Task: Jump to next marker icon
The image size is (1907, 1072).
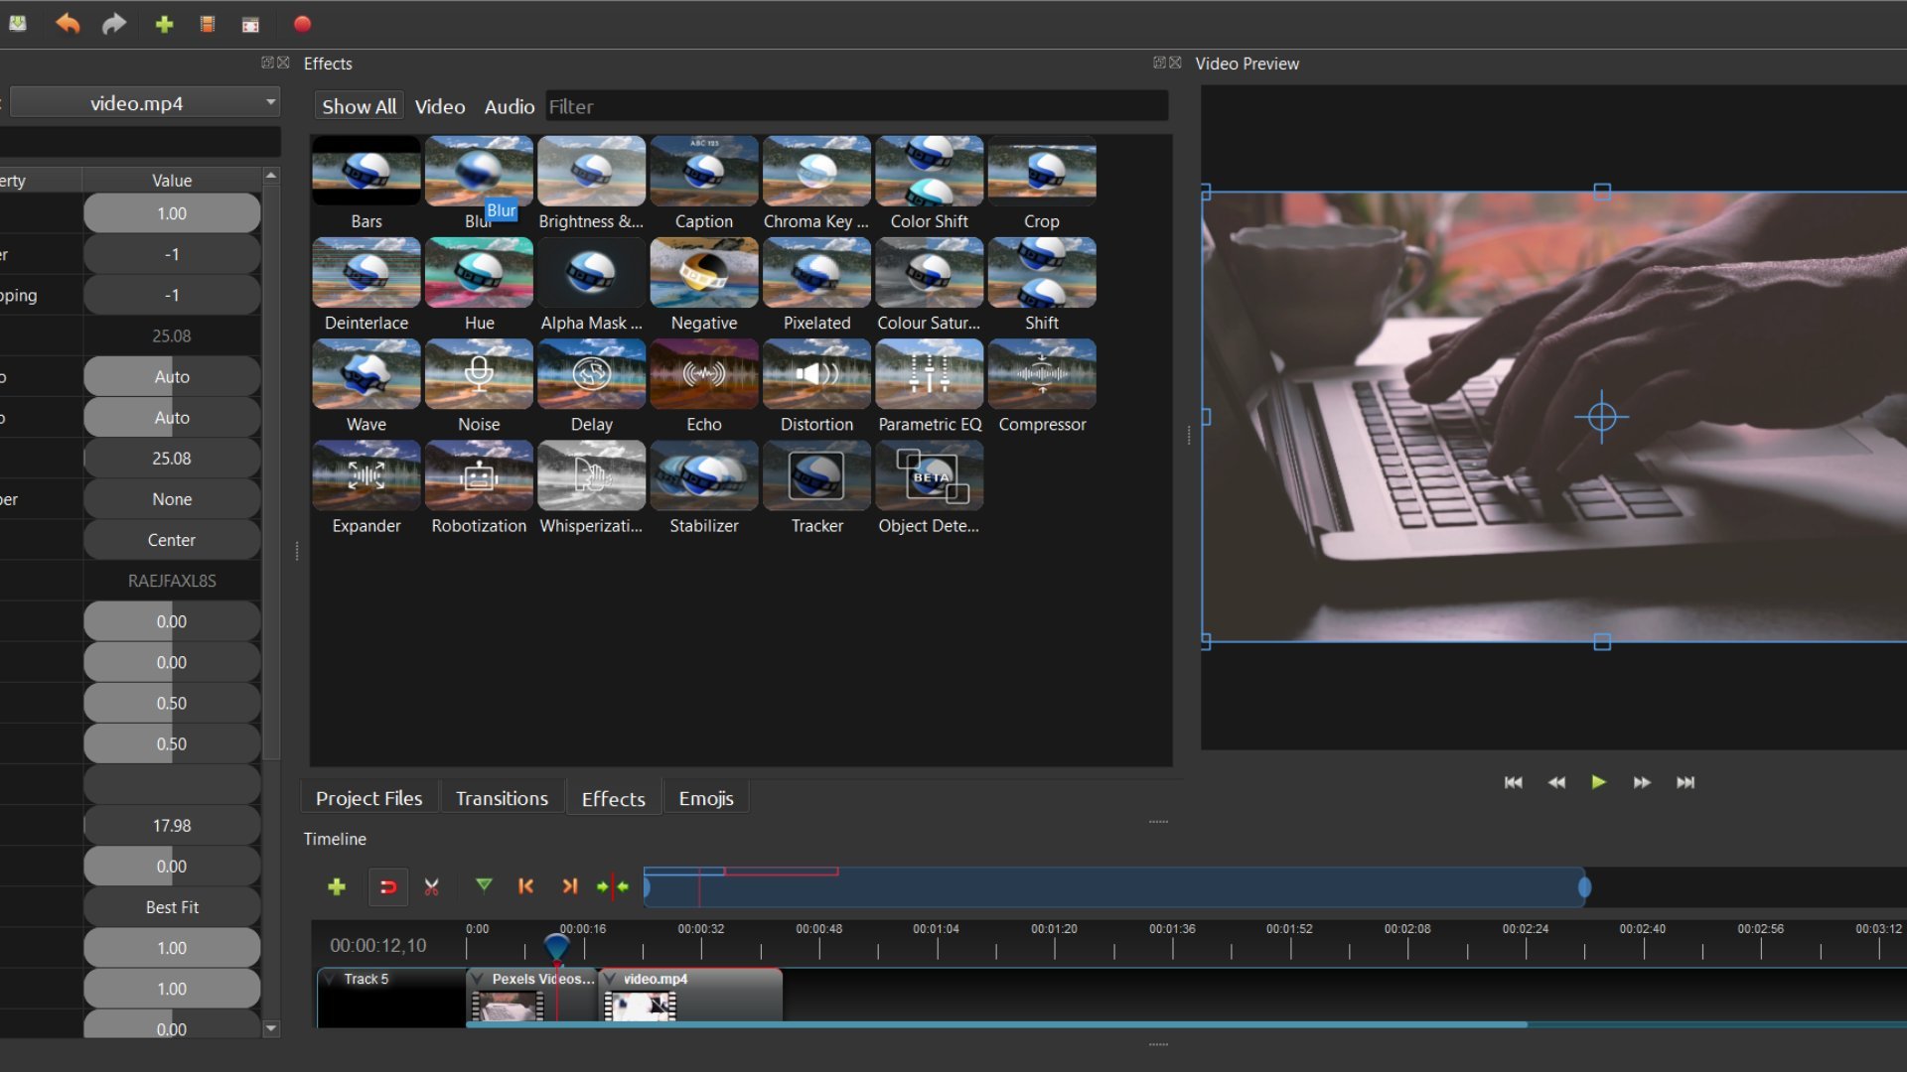Action: tap(569, 886)
